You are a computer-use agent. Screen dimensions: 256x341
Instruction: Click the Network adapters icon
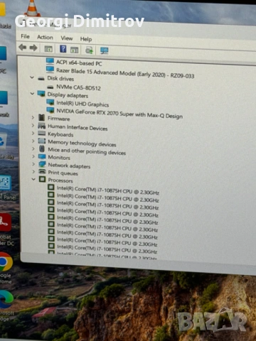[42, 164]
